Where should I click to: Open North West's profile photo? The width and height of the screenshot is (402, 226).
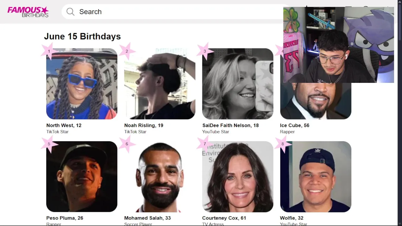tap(82, 84)
